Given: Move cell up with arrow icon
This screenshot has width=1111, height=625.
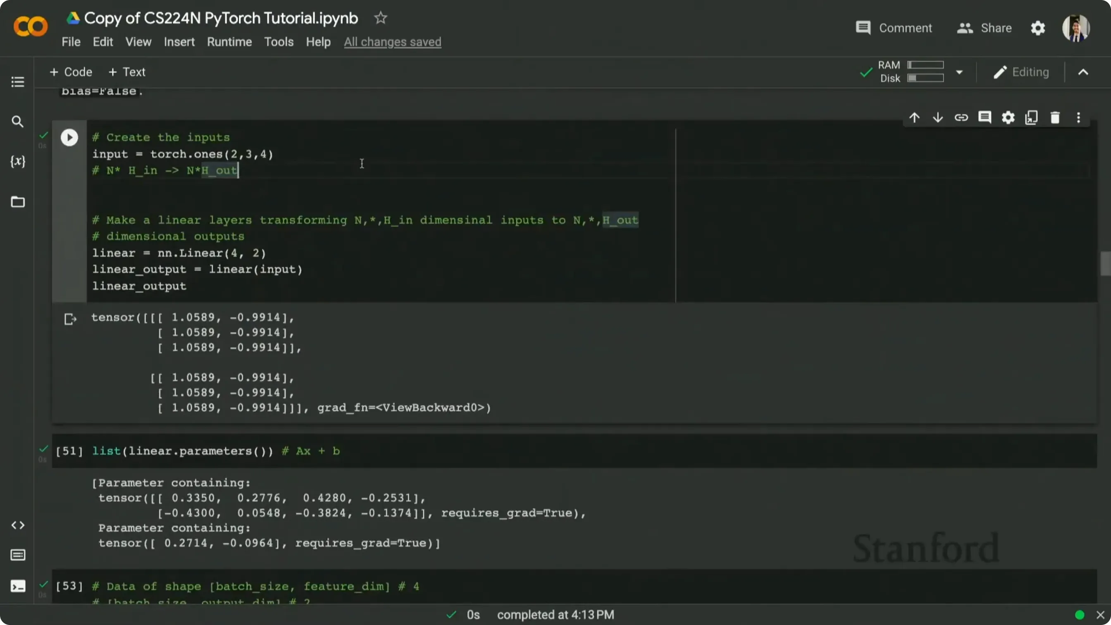Looking at the screenshot, I should (x=914, y=117).
